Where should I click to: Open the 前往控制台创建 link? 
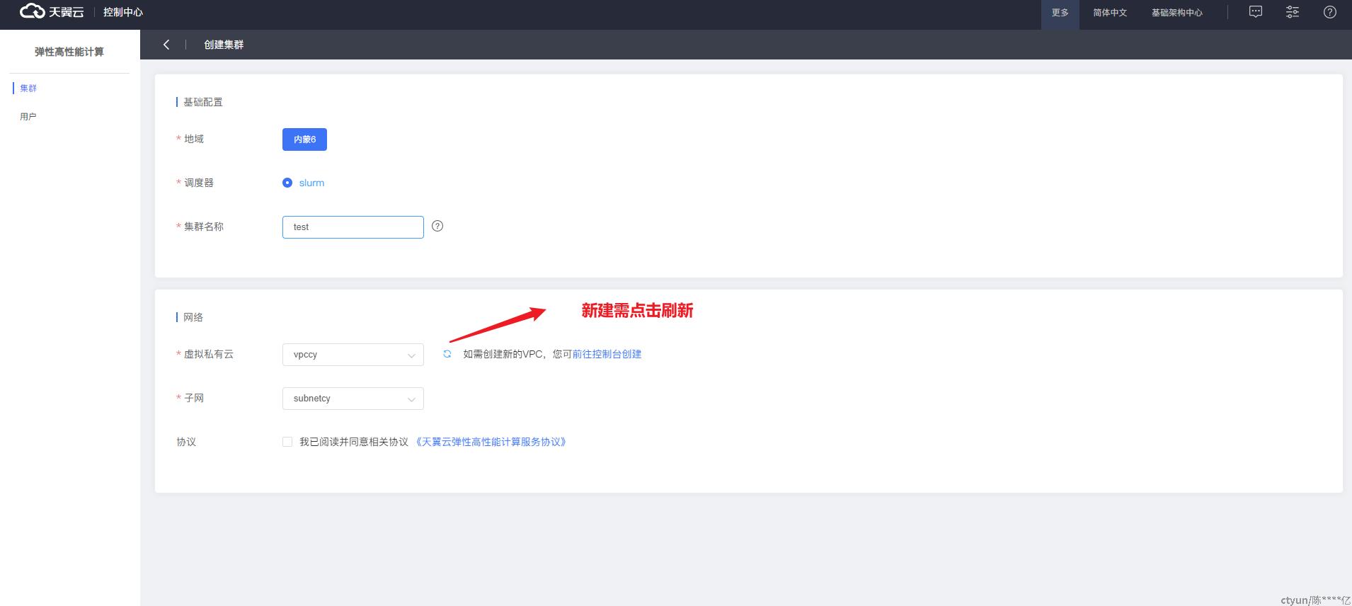click(607, 354)
